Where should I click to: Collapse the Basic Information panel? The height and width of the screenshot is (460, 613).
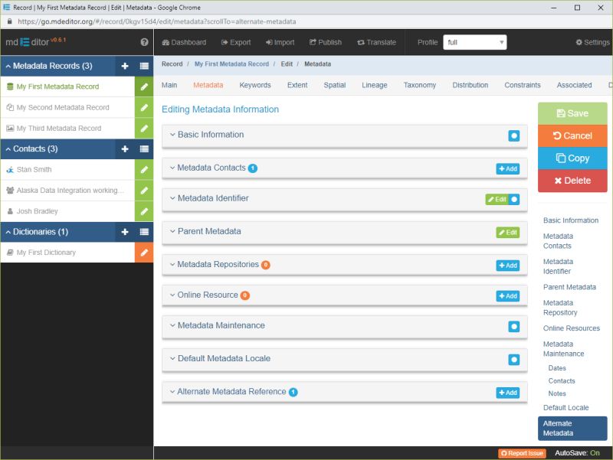207,135
